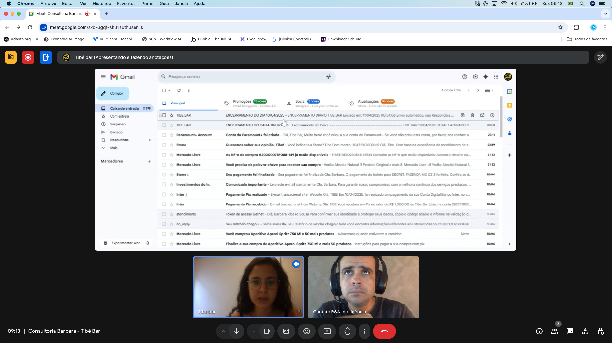Show the participants list
This screenshot has width=612, height=343.
tap(555, 331)
